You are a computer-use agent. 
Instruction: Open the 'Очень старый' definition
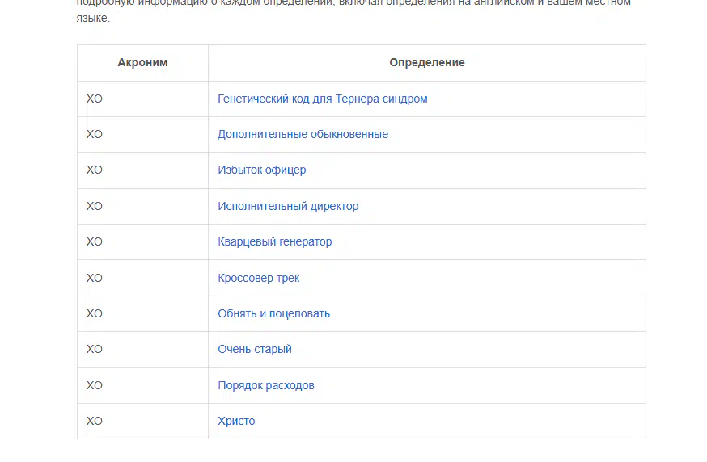tap(254, 349)
